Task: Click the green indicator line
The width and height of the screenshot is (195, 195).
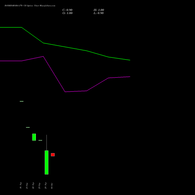Action: pyautogui.click(x=65, y=47)
